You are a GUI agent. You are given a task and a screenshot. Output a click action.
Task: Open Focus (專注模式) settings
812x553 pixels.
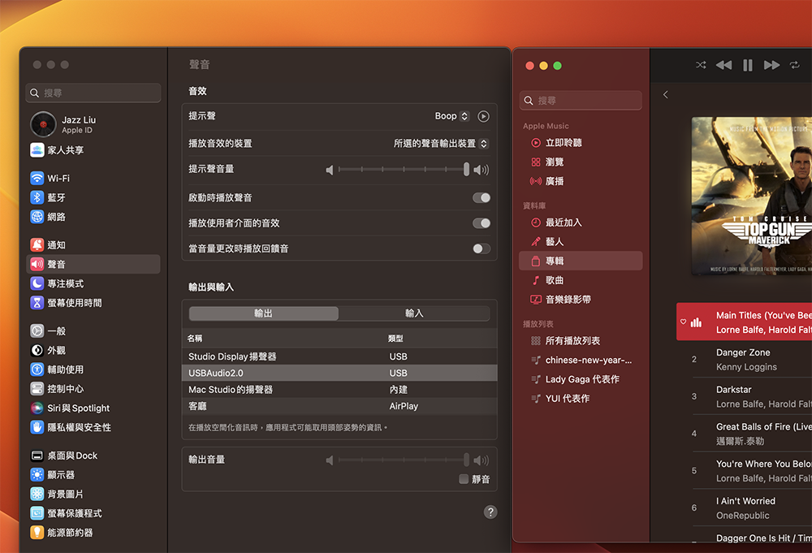pos(93,283)
